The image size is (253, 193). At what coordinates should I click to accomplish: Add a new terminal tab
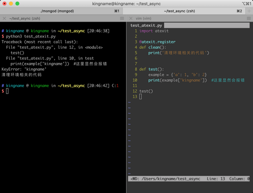click(249, 11)
